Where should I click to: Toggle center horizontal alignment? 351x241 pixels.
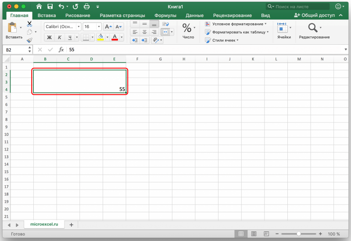coord(145,32)
